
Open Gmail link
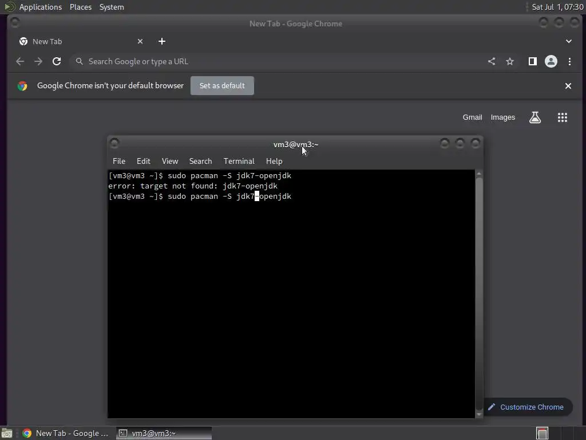[x=472, y=117]
